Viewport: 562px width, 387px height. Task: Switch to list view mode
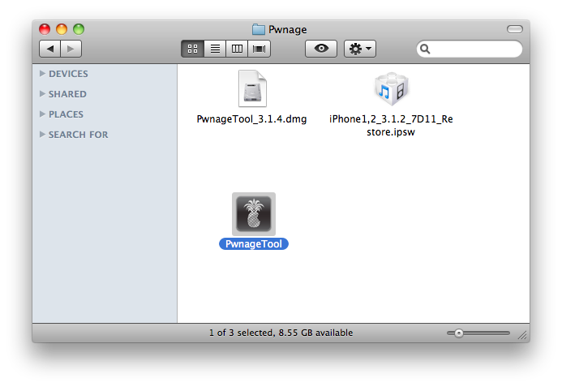click(x=215, y=49)
